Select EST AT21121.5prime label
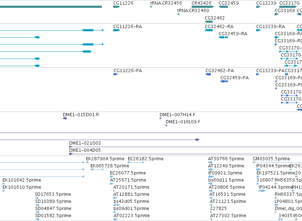Viewport: 302px width, 221px height. point(228,201)
